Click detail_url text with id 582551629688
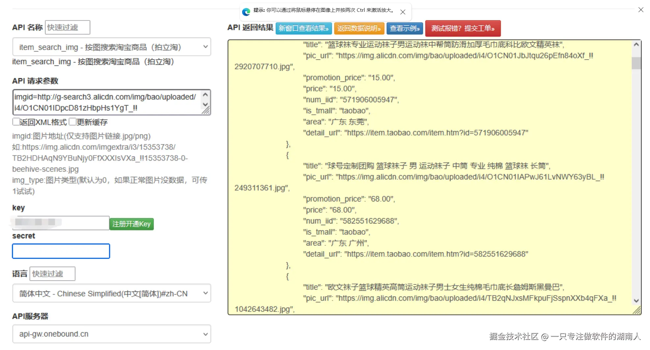The height and width of the screenshot is (350, 650). 415,254
